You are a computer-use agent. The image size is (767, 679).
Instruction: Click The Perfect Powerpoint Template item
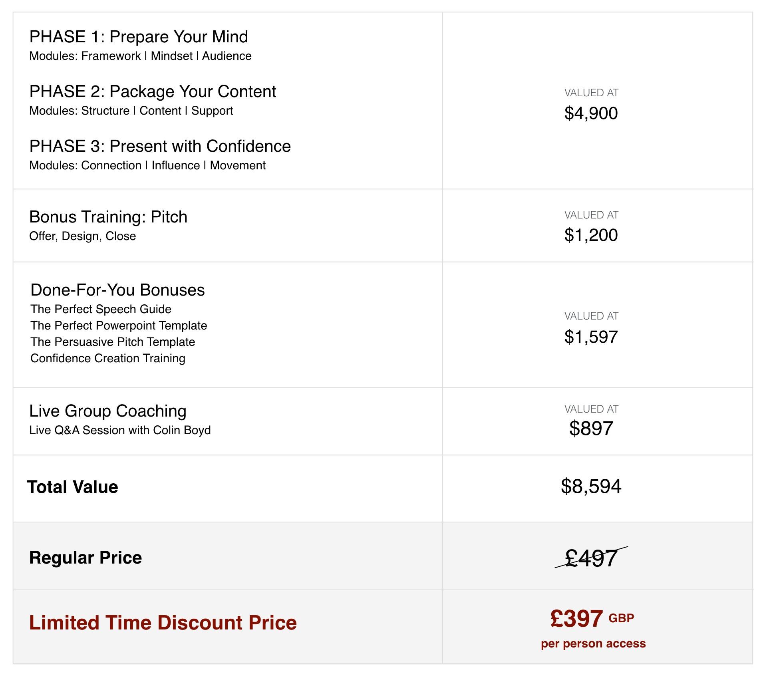coord(119,326)
